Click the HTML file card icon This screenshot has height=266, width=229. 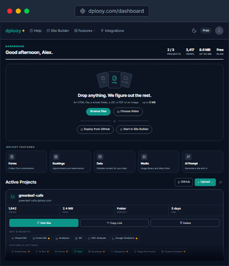tap(114, 80)
